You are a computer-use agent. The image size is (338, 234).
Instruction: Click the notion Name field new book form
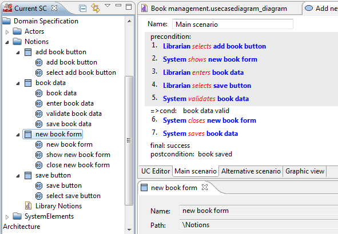click(259, 211)
